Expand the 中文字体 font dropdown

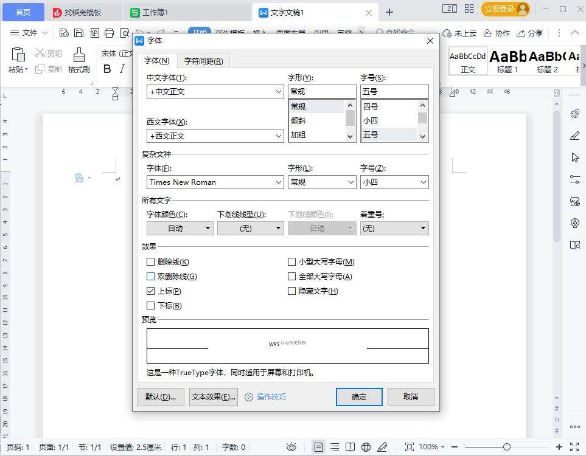tap(278, 92)
